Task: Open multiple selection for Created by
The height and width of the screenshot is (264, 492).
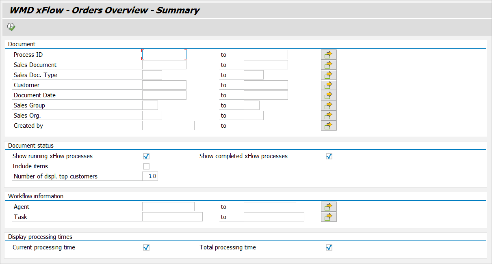Action: click(329, 125)
